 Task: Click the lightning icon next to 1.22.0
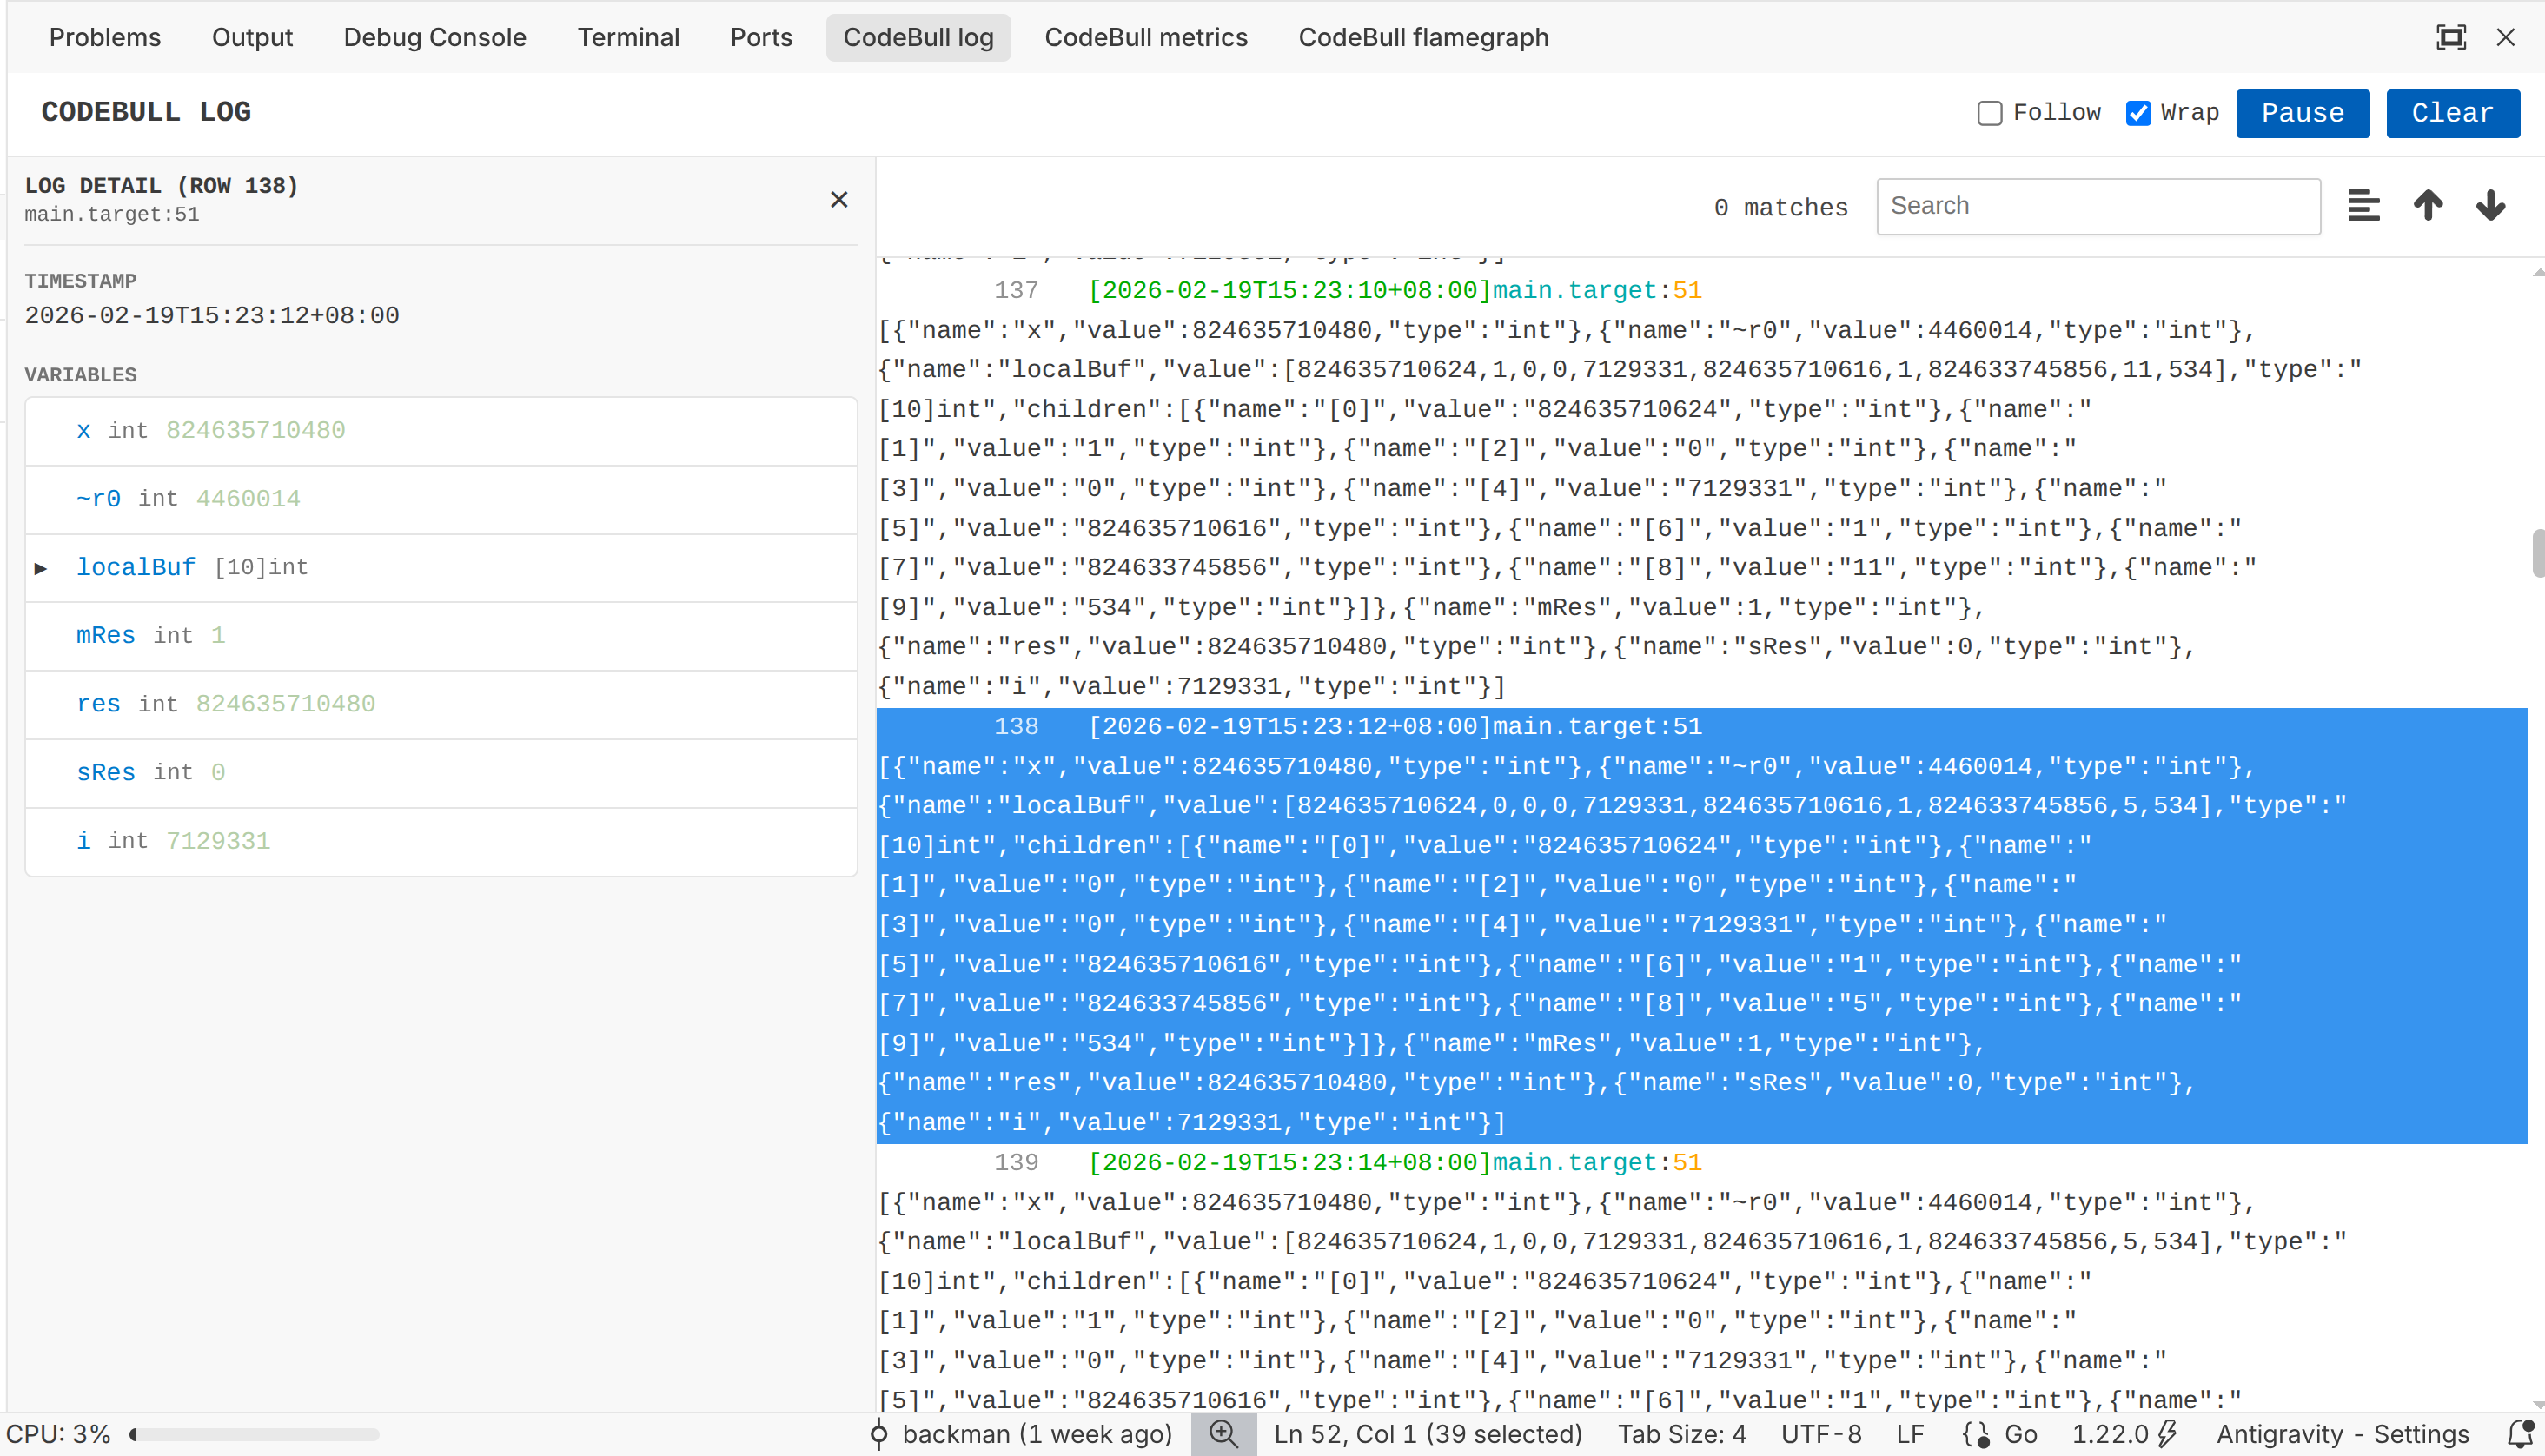[x=2168, y=1434]
